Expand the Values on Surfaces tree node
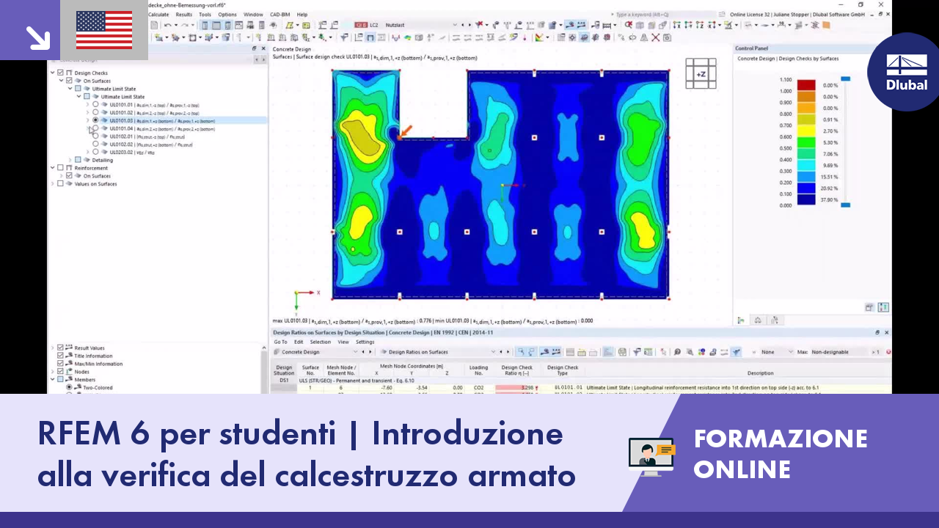The image size is (939, 528). coord(52,183)
